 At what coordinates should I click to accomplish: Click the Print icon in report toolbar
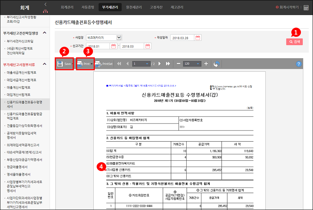click(80, 64)
